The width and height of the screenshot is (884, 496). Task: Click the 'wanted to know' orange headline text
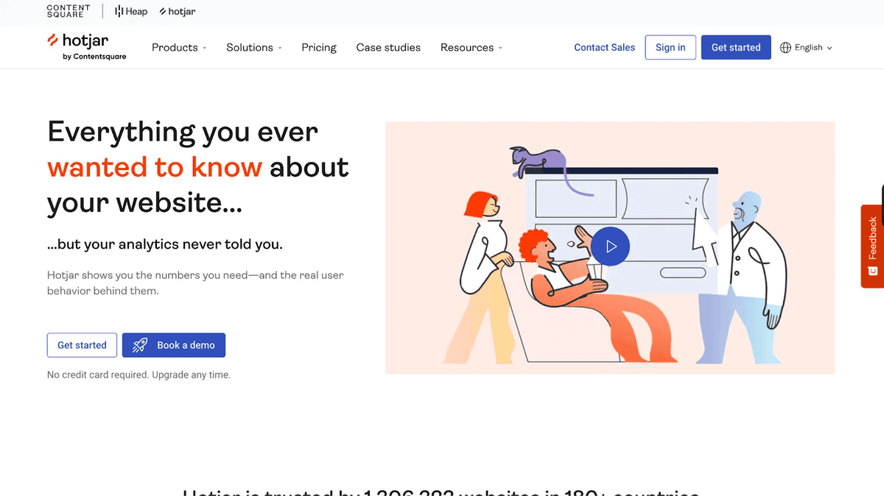(155, 167)
